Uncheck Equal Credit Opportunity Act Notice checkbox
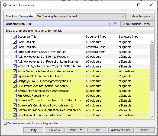Viewport: 158px width, 136px height. click(15, 76)
